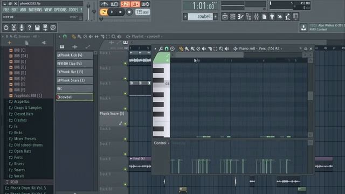
Task: Select the delete tool in Playlist toolbar
Action: tap(85, 37)
